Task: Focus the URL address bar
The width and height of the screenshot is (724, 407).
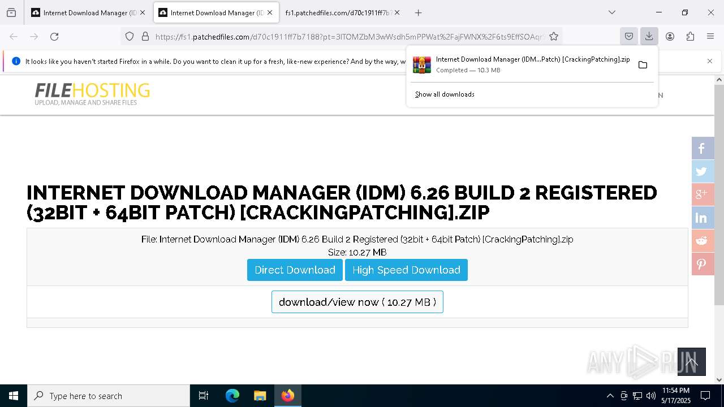Action: [x=349, y=36]
